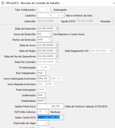The height and width of the screenshot is (128, 115).
Task: Open Reposição de Vaga search icon
Action: [47, 123]
